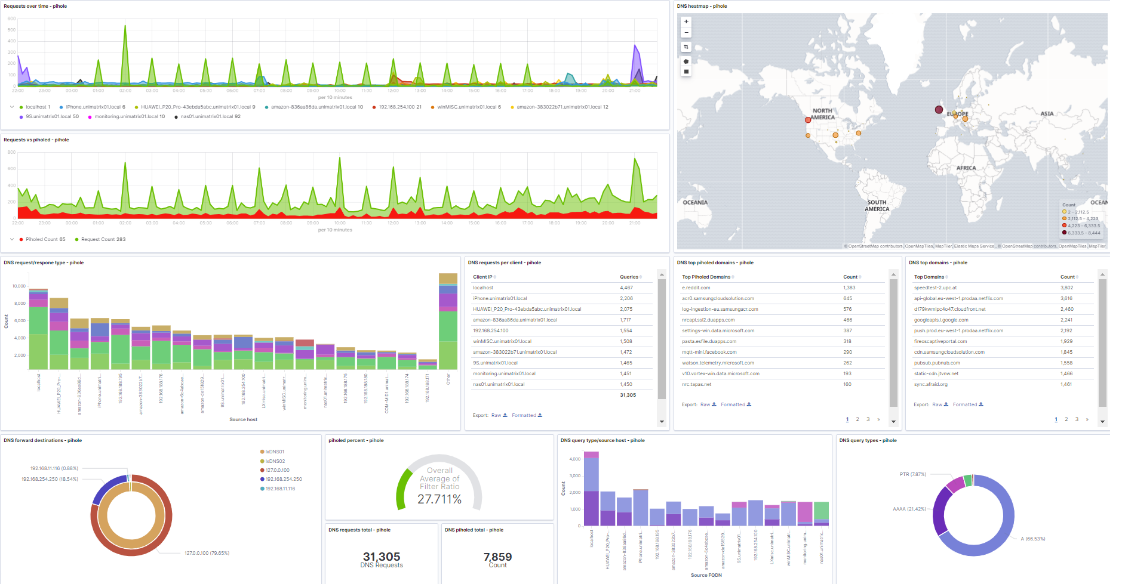Toggle localhost series in Requests over time legend
The image size is (1125, 584).
coord(35,107)
